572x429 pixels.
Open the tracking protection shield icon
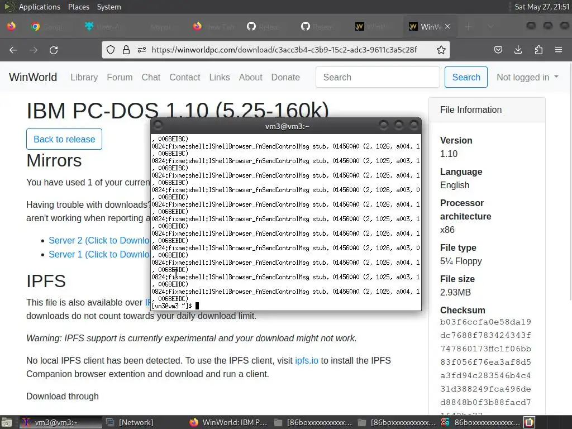[111, 50]
